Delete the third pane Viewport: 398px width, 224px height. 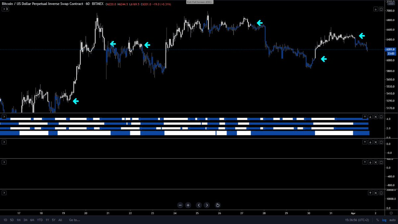click(375, 142)
